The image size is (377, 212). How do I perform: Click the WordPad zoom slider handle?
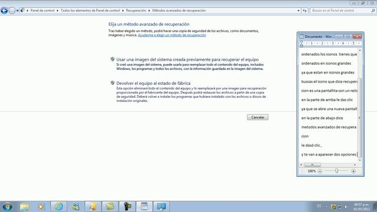point(336,171)
